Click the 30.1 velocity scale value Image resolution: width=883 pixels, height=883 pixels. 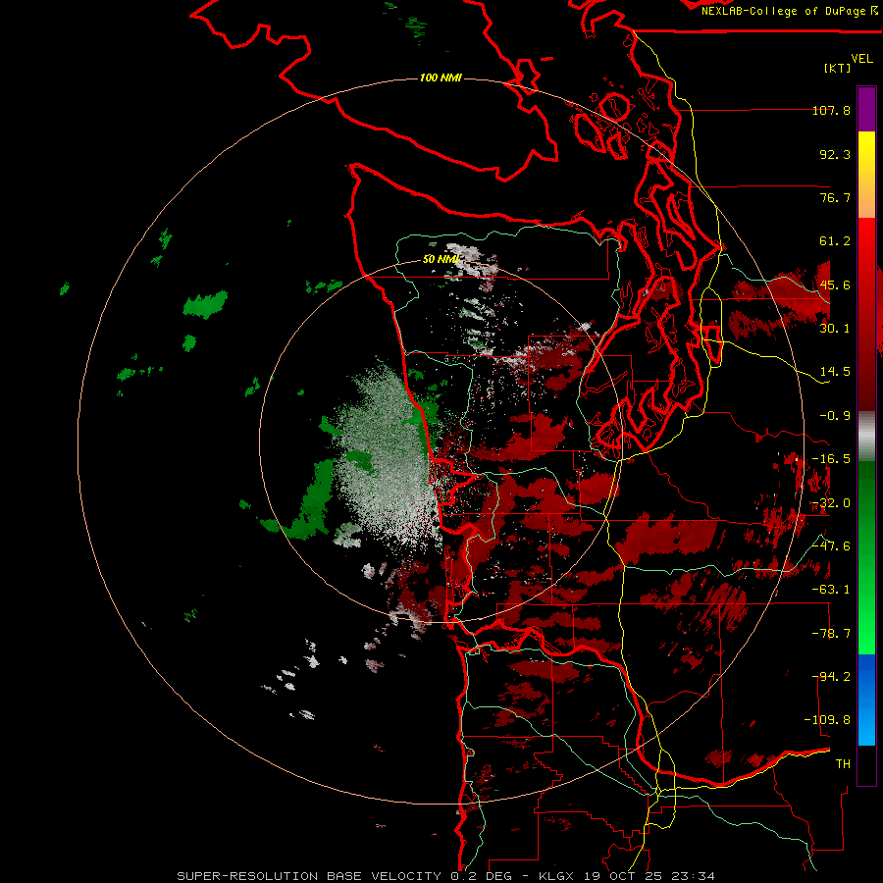tap(835, 329)
